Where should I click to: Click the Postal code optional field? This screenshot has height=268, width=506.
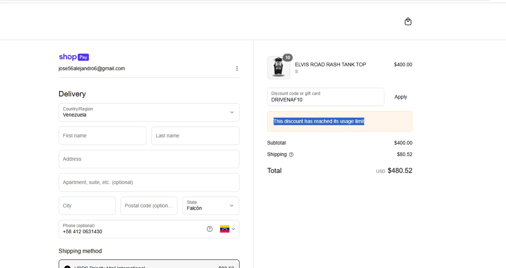pyautogui.click(x=149, y=206)
